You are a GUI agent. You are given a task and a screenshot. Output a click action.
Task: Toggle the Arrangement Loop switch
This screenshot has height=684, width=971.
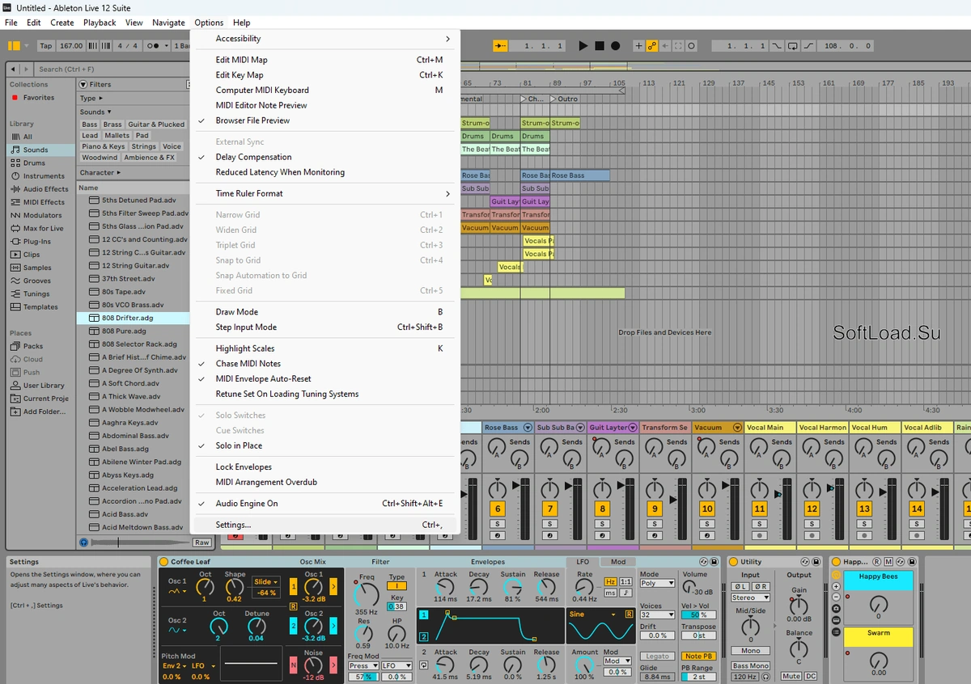pos(792,46)
